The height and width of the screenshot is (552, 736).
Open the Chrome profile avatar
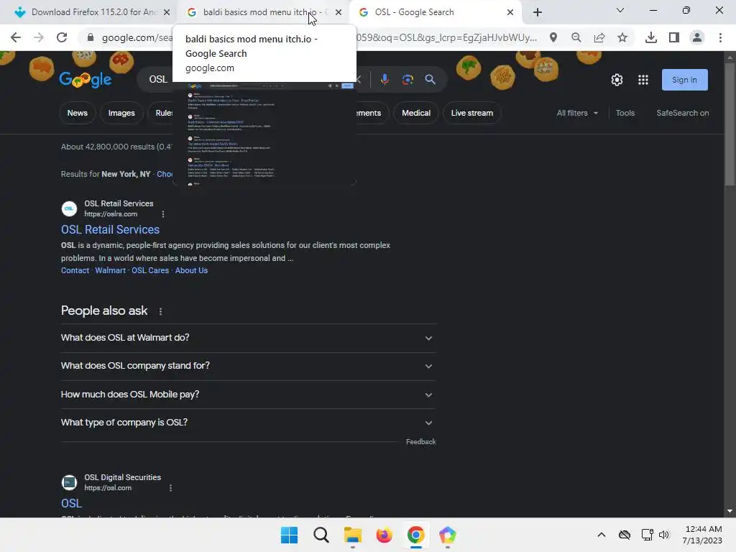point(697,37)
